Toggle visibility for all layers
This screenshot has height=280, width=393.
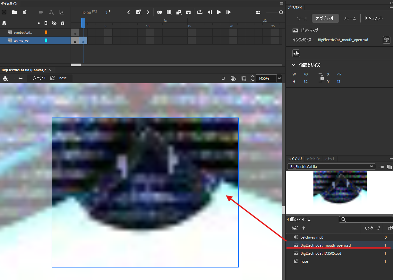point(54,23)
